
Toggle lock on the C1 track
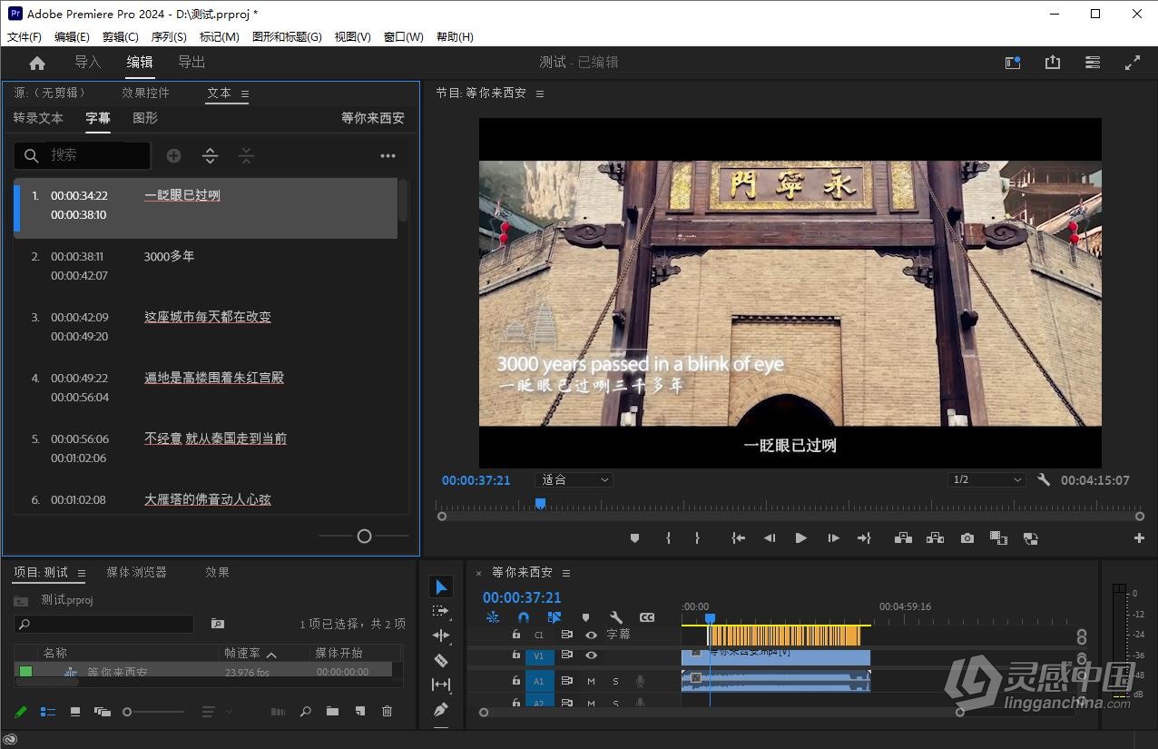tap(516, 636)
